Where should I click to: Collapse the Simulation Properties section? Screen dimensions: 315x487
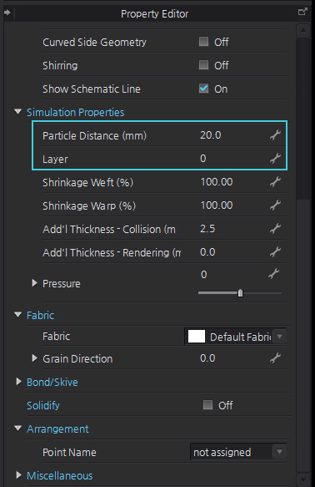[18, 112]
